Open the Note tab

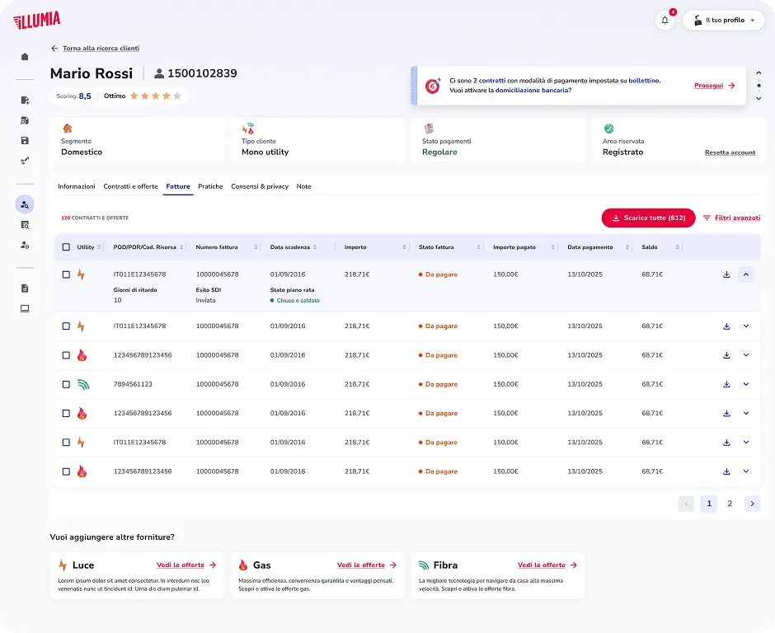[304, 187]
